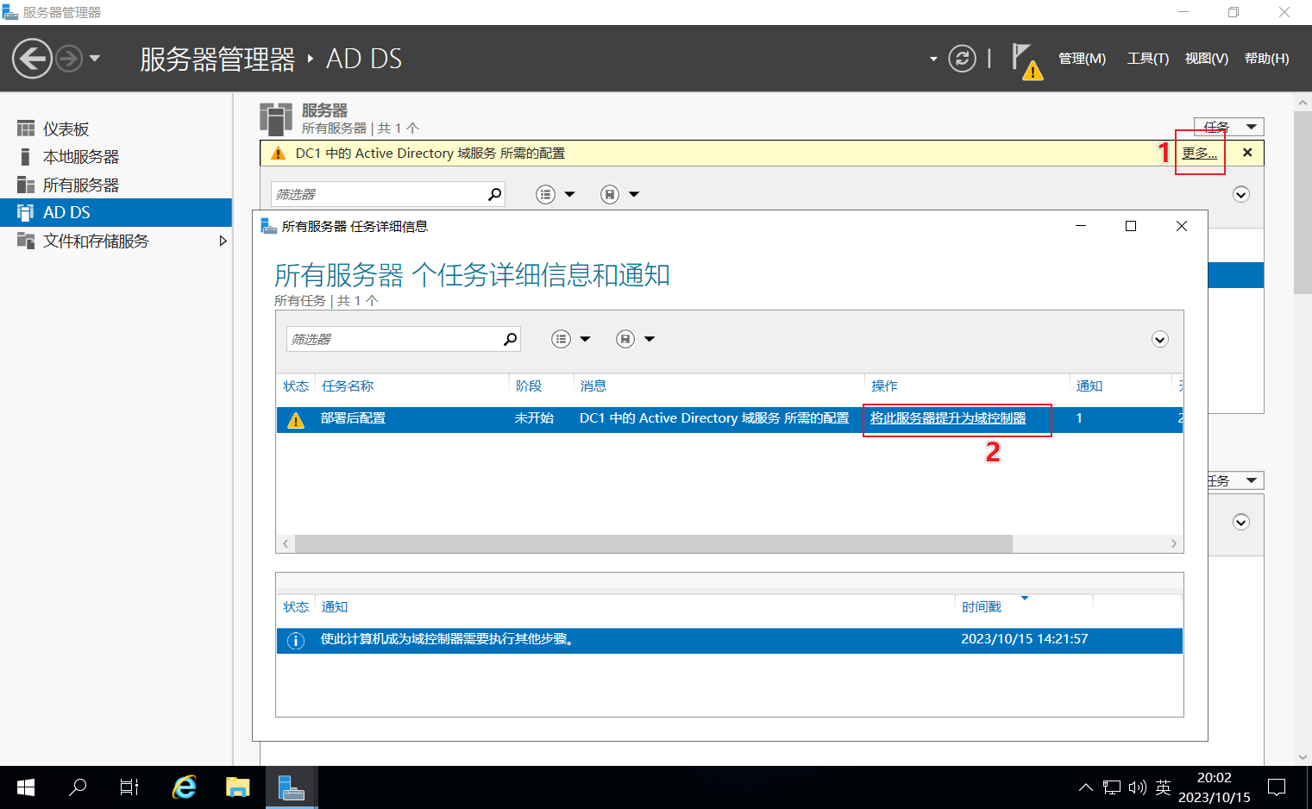
Task: Open dropdown arrow left of refresh icon
Action: coord(933,59)
